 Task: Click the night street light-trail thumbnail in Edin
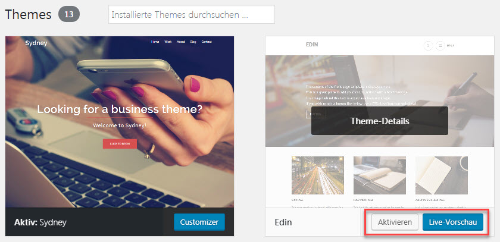pos(318,175)
